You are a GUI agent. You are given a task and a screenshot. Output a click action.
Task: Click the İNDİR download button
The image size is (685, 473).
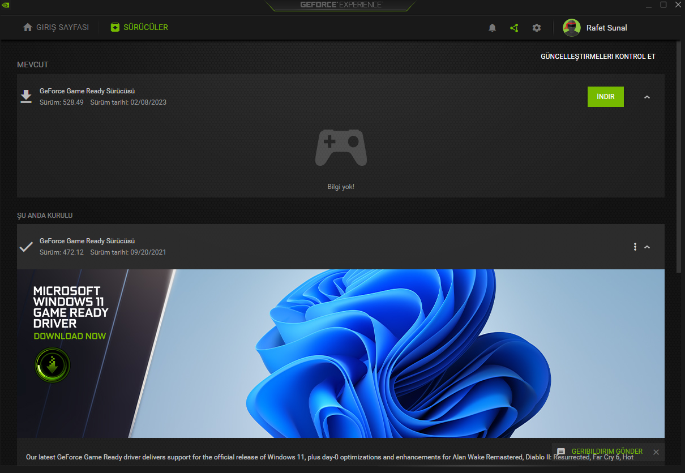tap(606, 97)
